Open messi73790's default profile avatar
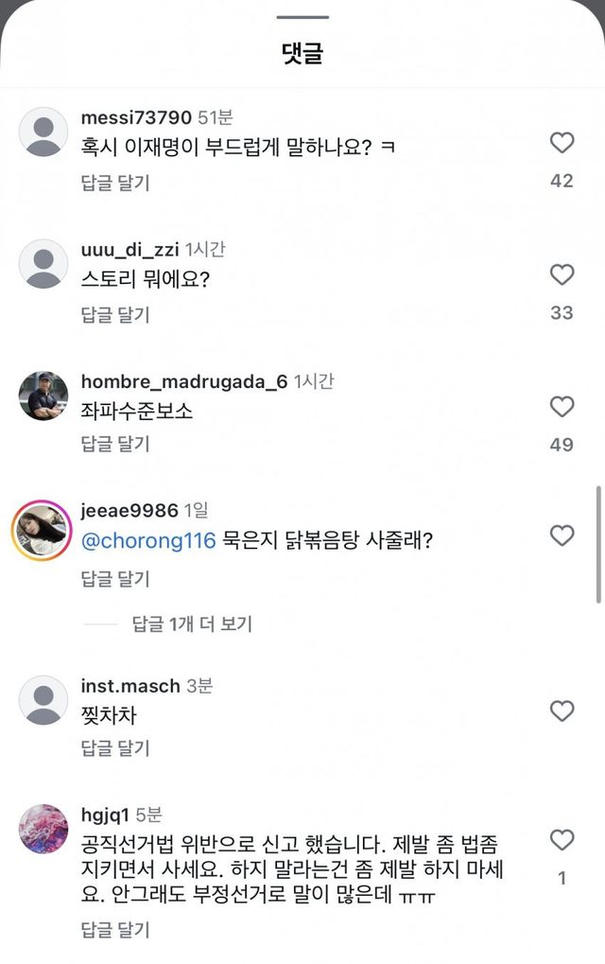 click(x=43, y=131)
